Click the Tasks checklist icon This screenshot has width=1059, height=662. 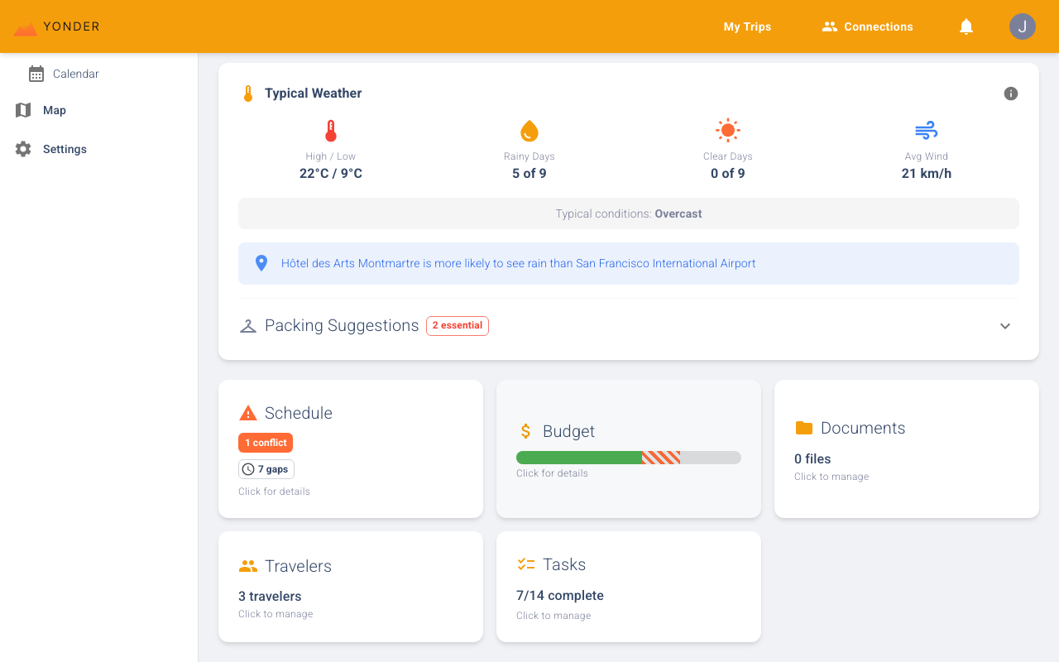coord(526,564)
